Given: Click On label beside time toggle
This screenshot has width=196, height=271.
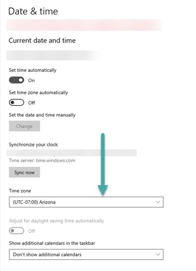Looking at the screenshot, I should (31, 80).
